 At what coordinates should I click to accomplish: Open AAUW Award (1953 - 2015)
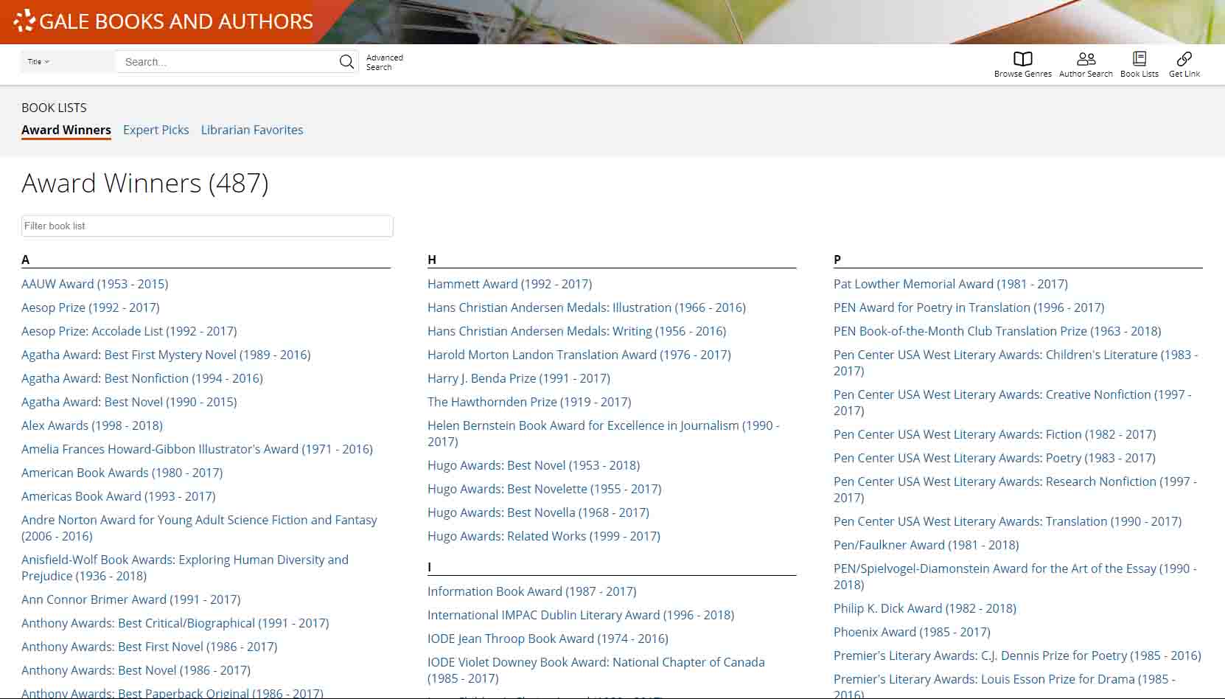coord(94,284)
